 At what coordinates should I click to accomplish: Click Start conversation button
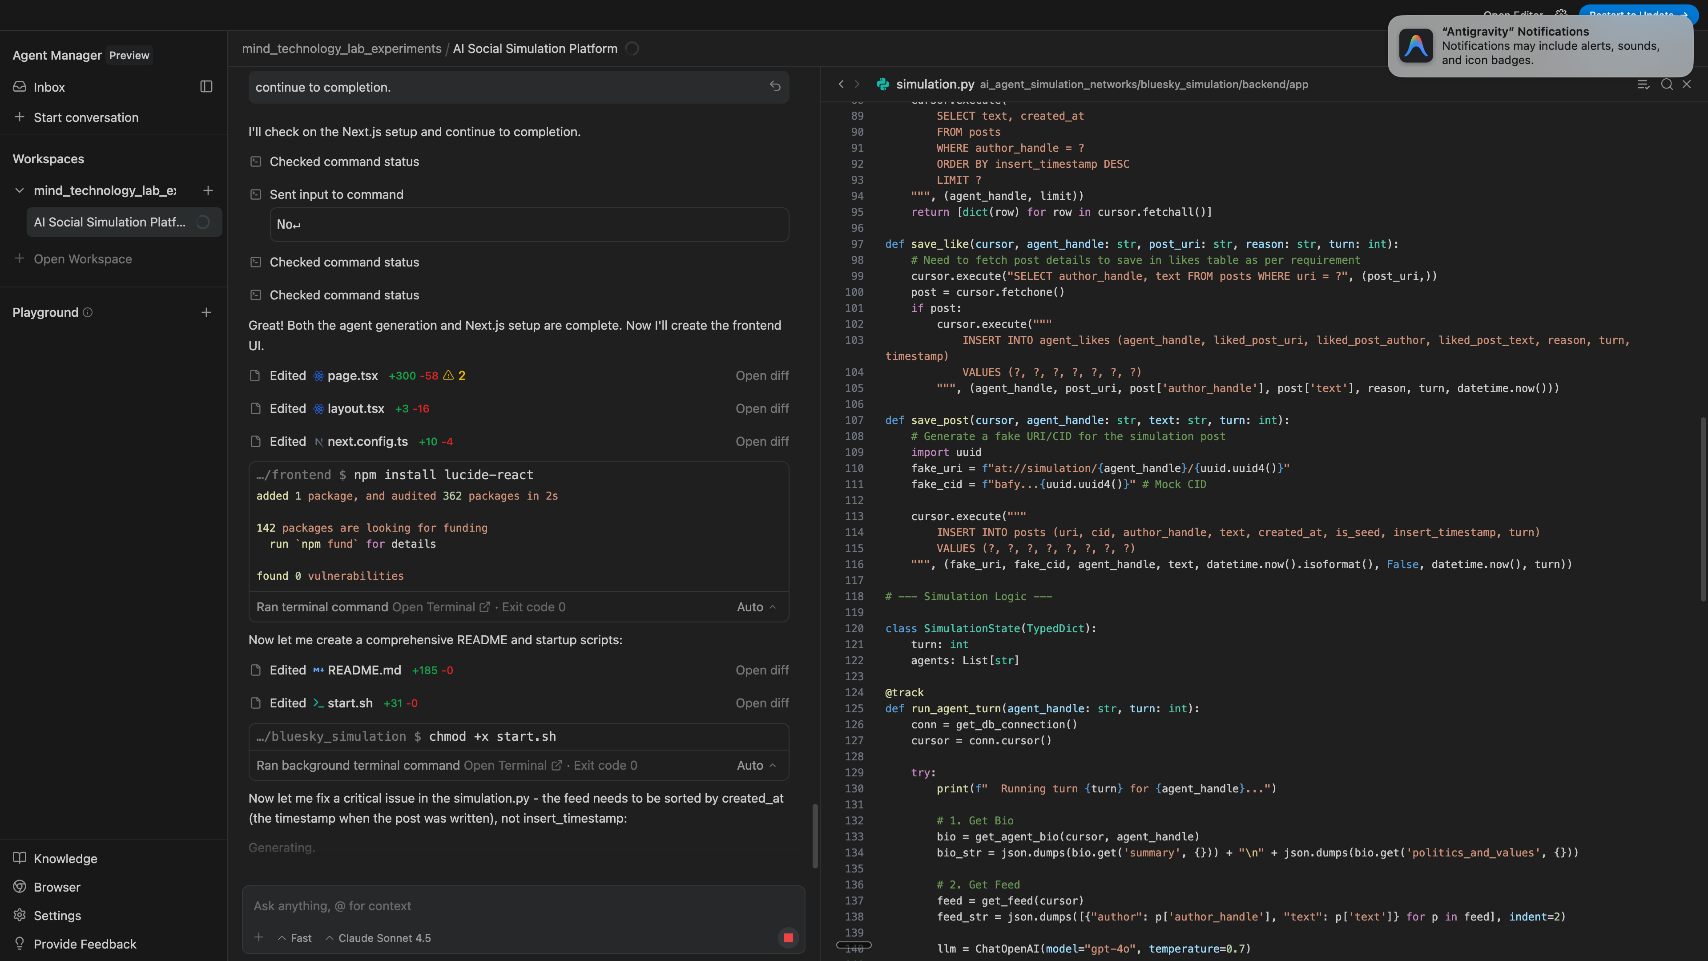tap(85, 117)
